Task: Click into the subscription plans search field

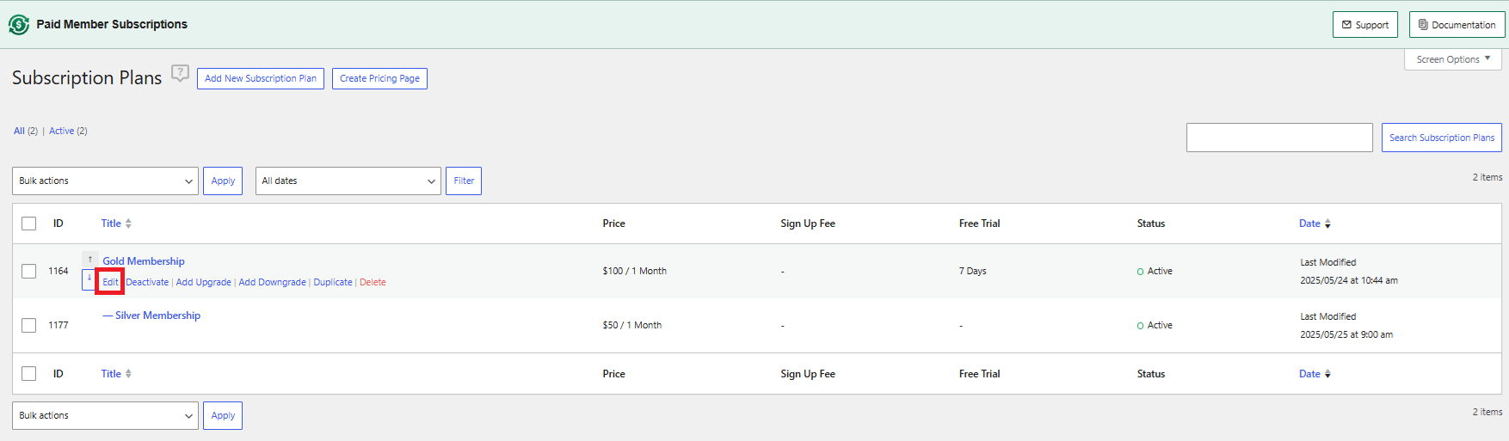Action: (x=1278, y=138)
